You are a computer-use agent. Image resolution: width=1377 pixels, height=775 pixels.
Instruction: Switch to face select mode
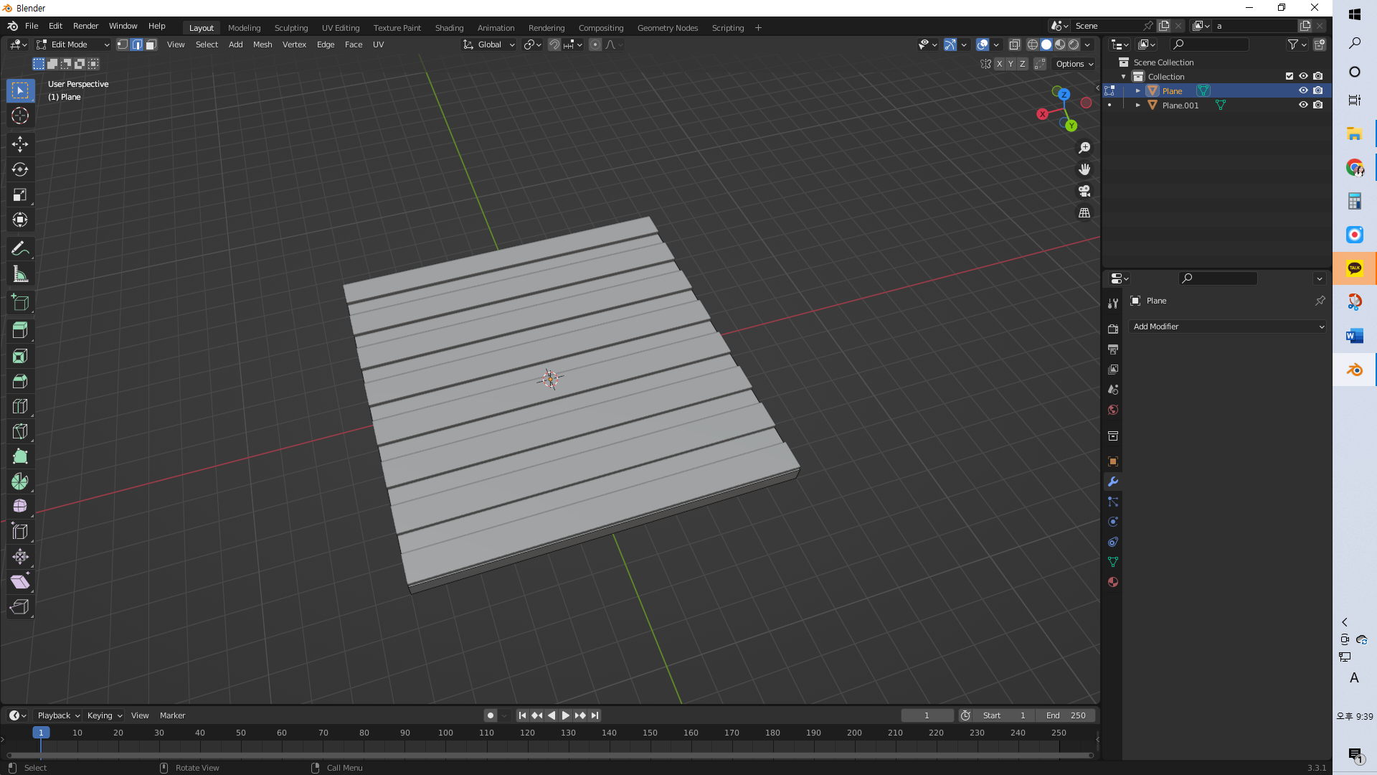[151, 44]
